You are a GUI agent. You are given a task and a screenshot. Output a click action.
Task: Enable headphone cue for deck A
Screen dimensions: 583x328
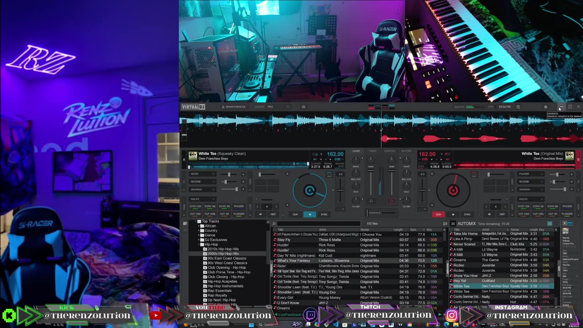coord(371,201)
